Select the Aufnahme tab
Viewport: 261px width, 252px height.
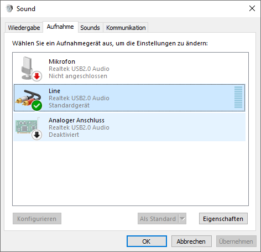(60, 27)
